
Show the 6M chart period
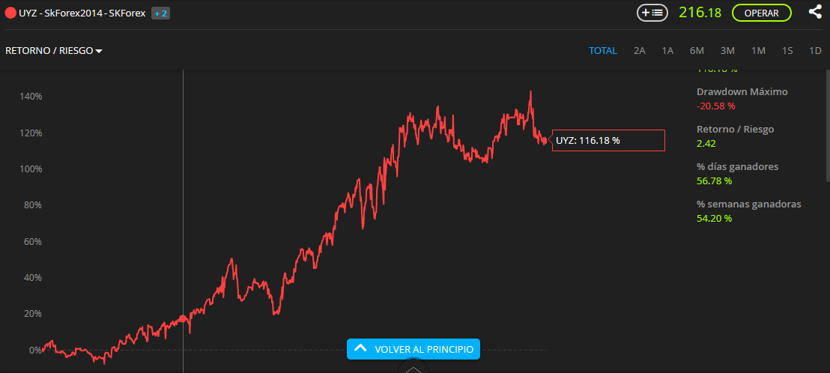697,51
